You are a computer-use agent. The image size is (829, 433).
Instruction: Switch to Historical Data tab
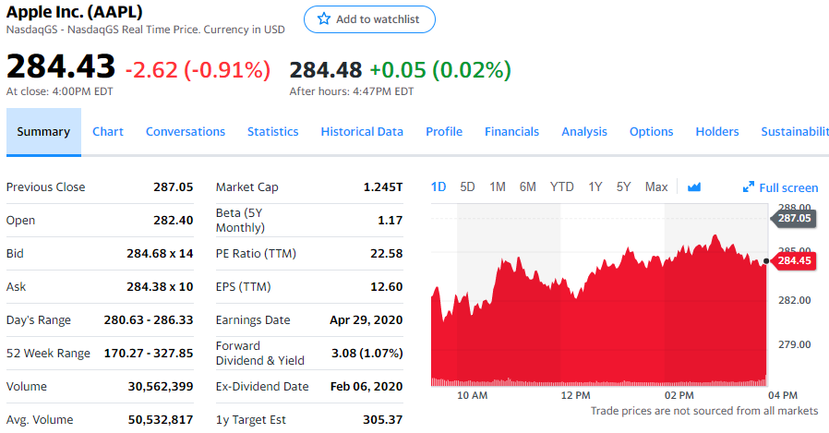pyautogui.click(x=362, y=131)
